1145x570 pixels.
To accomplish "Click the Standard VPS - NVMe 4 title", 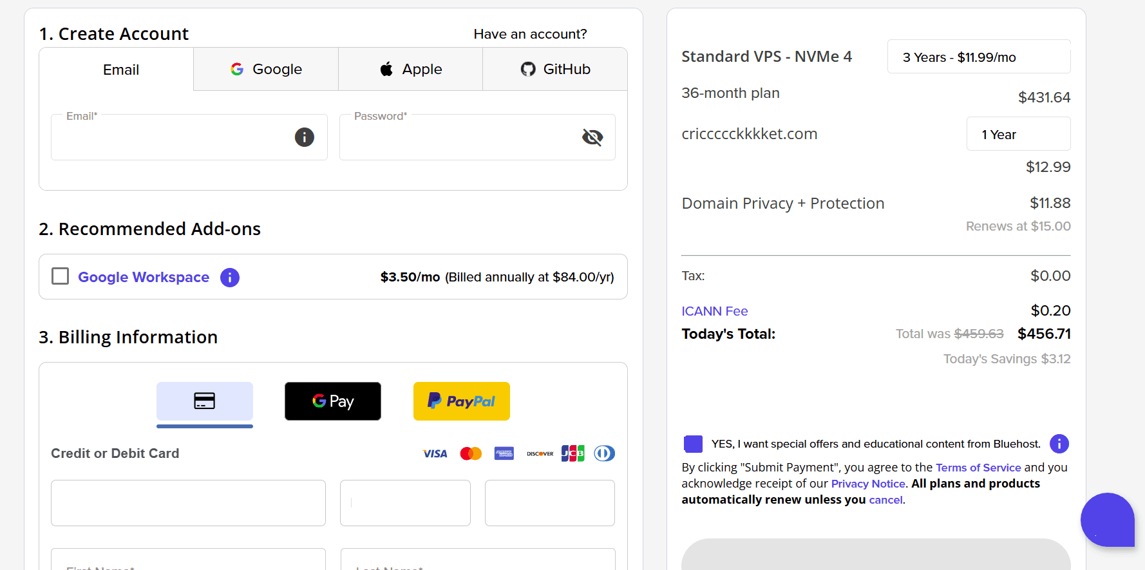I will coord(767,57).
